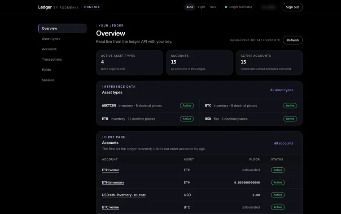Click the Active badge for ETH asset type
The image size is (341, 214).
pos(187,119)
